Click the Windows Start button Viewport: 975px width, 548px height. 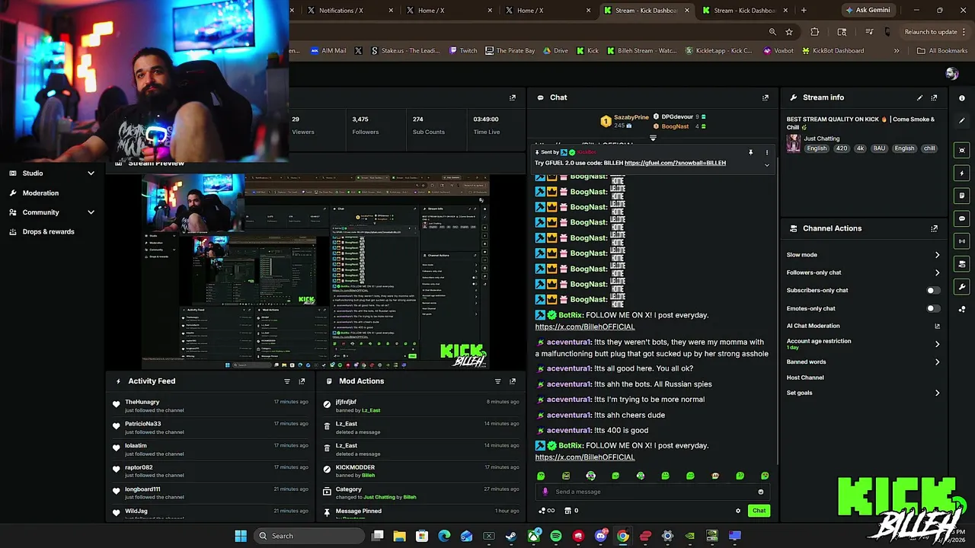(241, 536)
